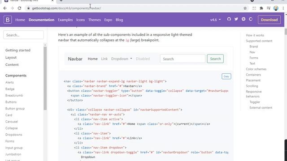This screenshot has height=161, width=287.
Task: Open the Card sidebar link
Action: [9, 115]
